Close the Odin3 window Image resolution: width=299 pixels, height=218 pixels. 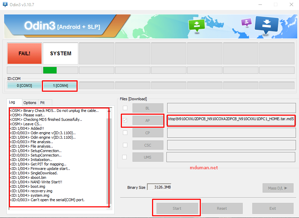(291, 4)
